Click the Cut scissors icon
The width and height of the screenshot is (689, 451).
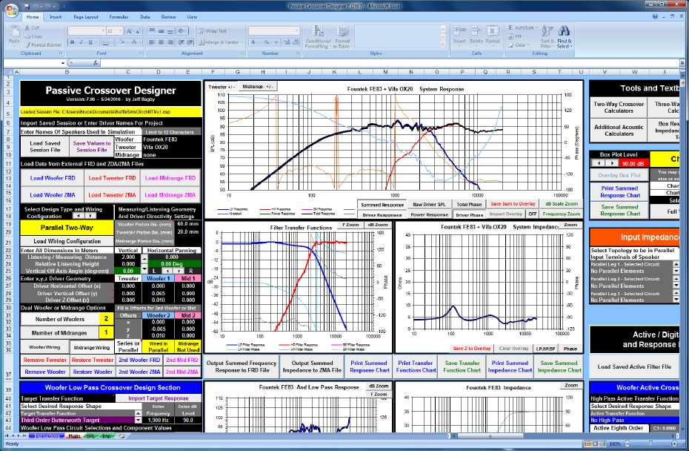click(27, 27)
